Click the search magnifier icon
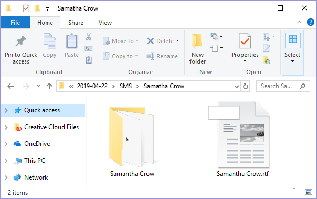This screenshot has height=199, width=317. 302,86
